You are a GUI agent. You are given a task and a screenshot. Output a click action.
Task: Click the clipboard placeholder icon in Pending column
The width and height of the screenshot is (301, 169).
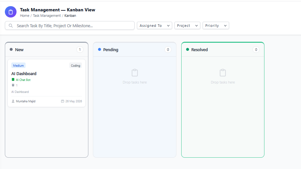click(135, 73)
